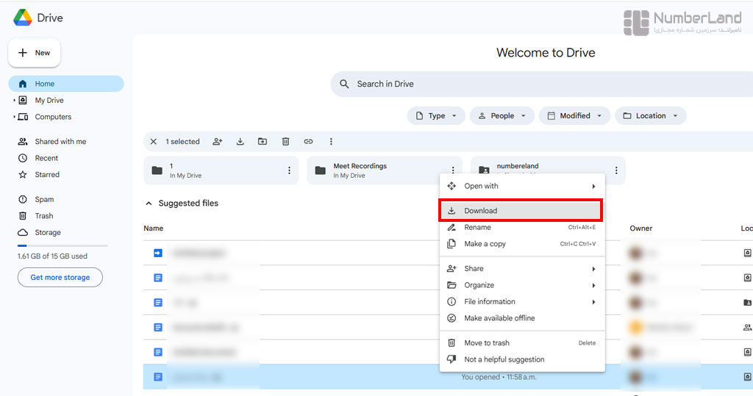Select Make available offline
This screenshot has width=753, height=396.
click(x=522, y=318)
